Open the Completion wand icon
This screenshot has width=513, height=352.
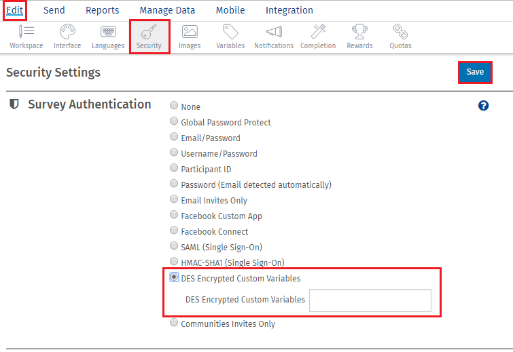point(318,37)
